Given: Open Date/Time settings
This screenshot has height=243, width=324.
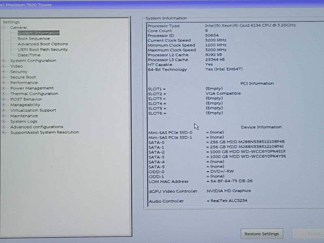Looking at the screenshot, I should [29, 55].
